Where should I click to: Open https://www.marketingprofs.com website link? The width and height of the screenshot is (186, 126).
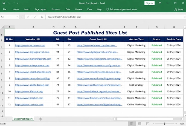click(33, 59)
